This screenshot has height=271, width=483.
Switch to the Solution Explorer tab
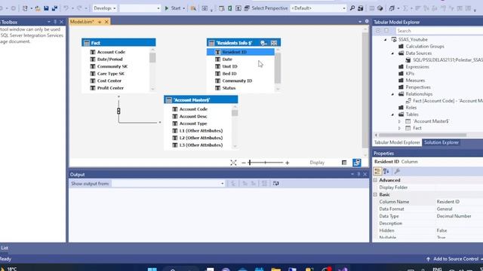(x=441, y=142)
